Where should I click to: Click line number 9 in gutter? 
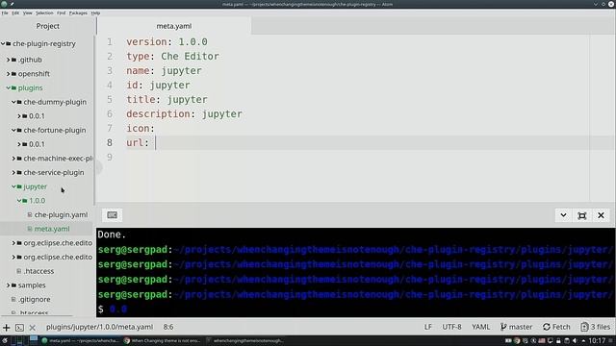click(x=110, y=158)
